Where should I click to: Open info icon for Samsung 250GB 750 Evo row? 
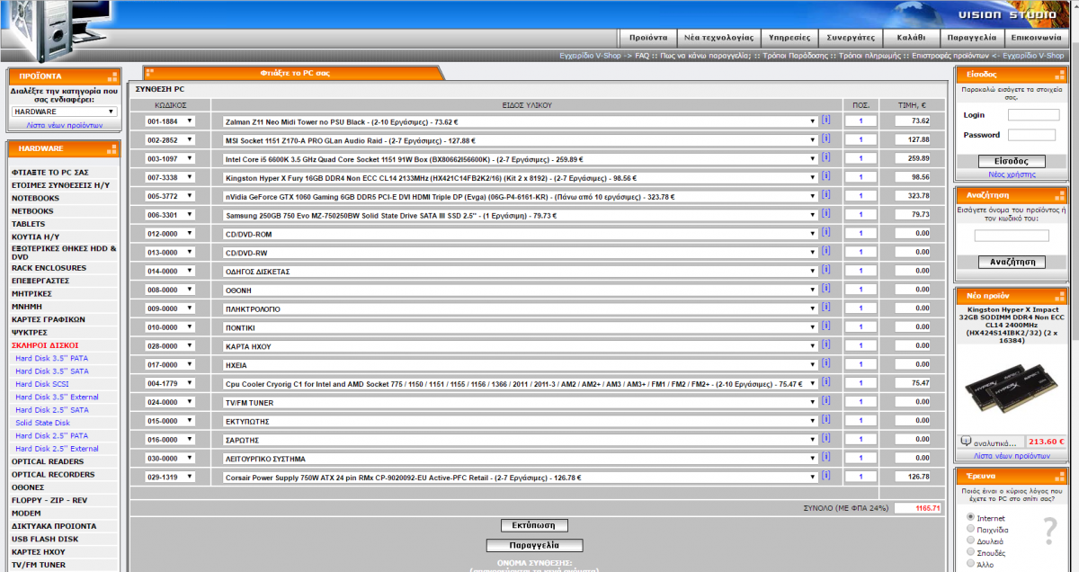(x=826, y=215)
